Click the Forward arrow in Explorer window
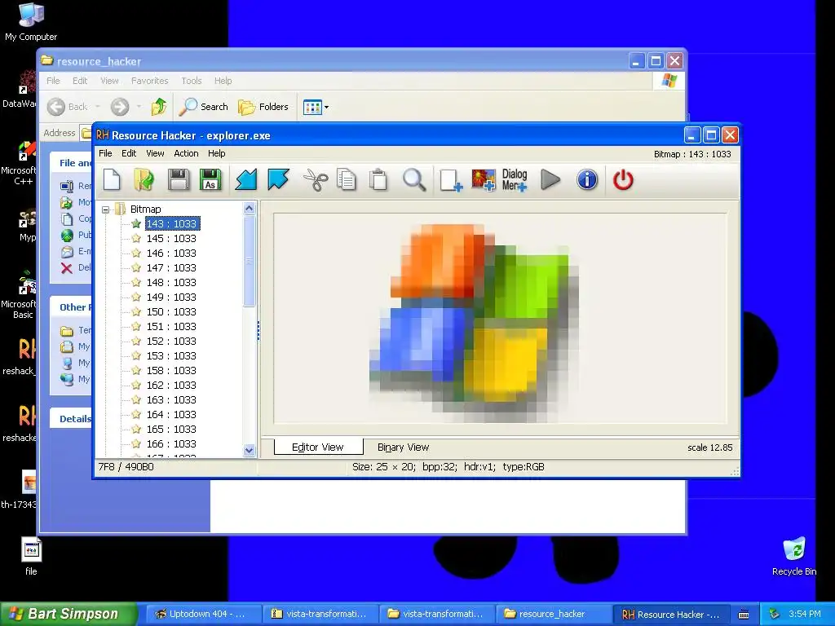The image size is (835, 626). [x=120, y=107]
